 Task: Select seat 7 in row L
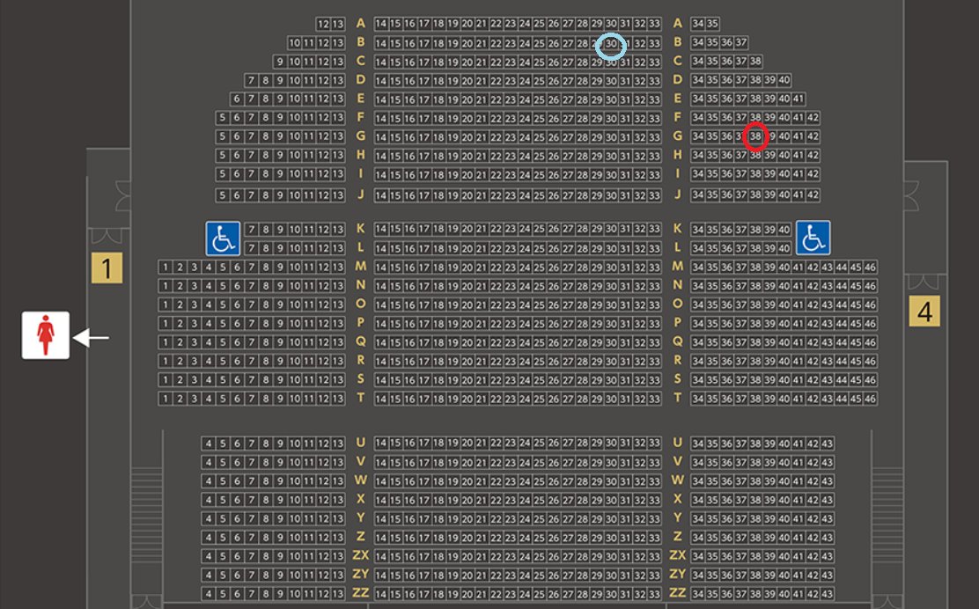coord(251,248)
